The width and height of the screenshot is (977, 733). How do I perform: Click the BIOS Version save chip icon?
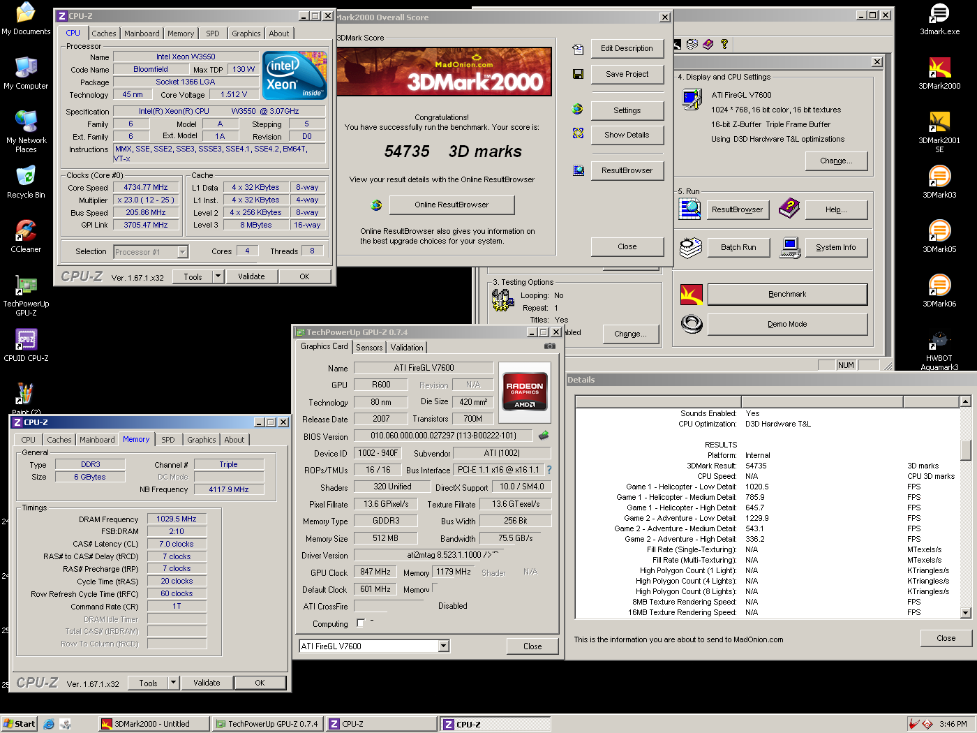click(x=544, y=436)
